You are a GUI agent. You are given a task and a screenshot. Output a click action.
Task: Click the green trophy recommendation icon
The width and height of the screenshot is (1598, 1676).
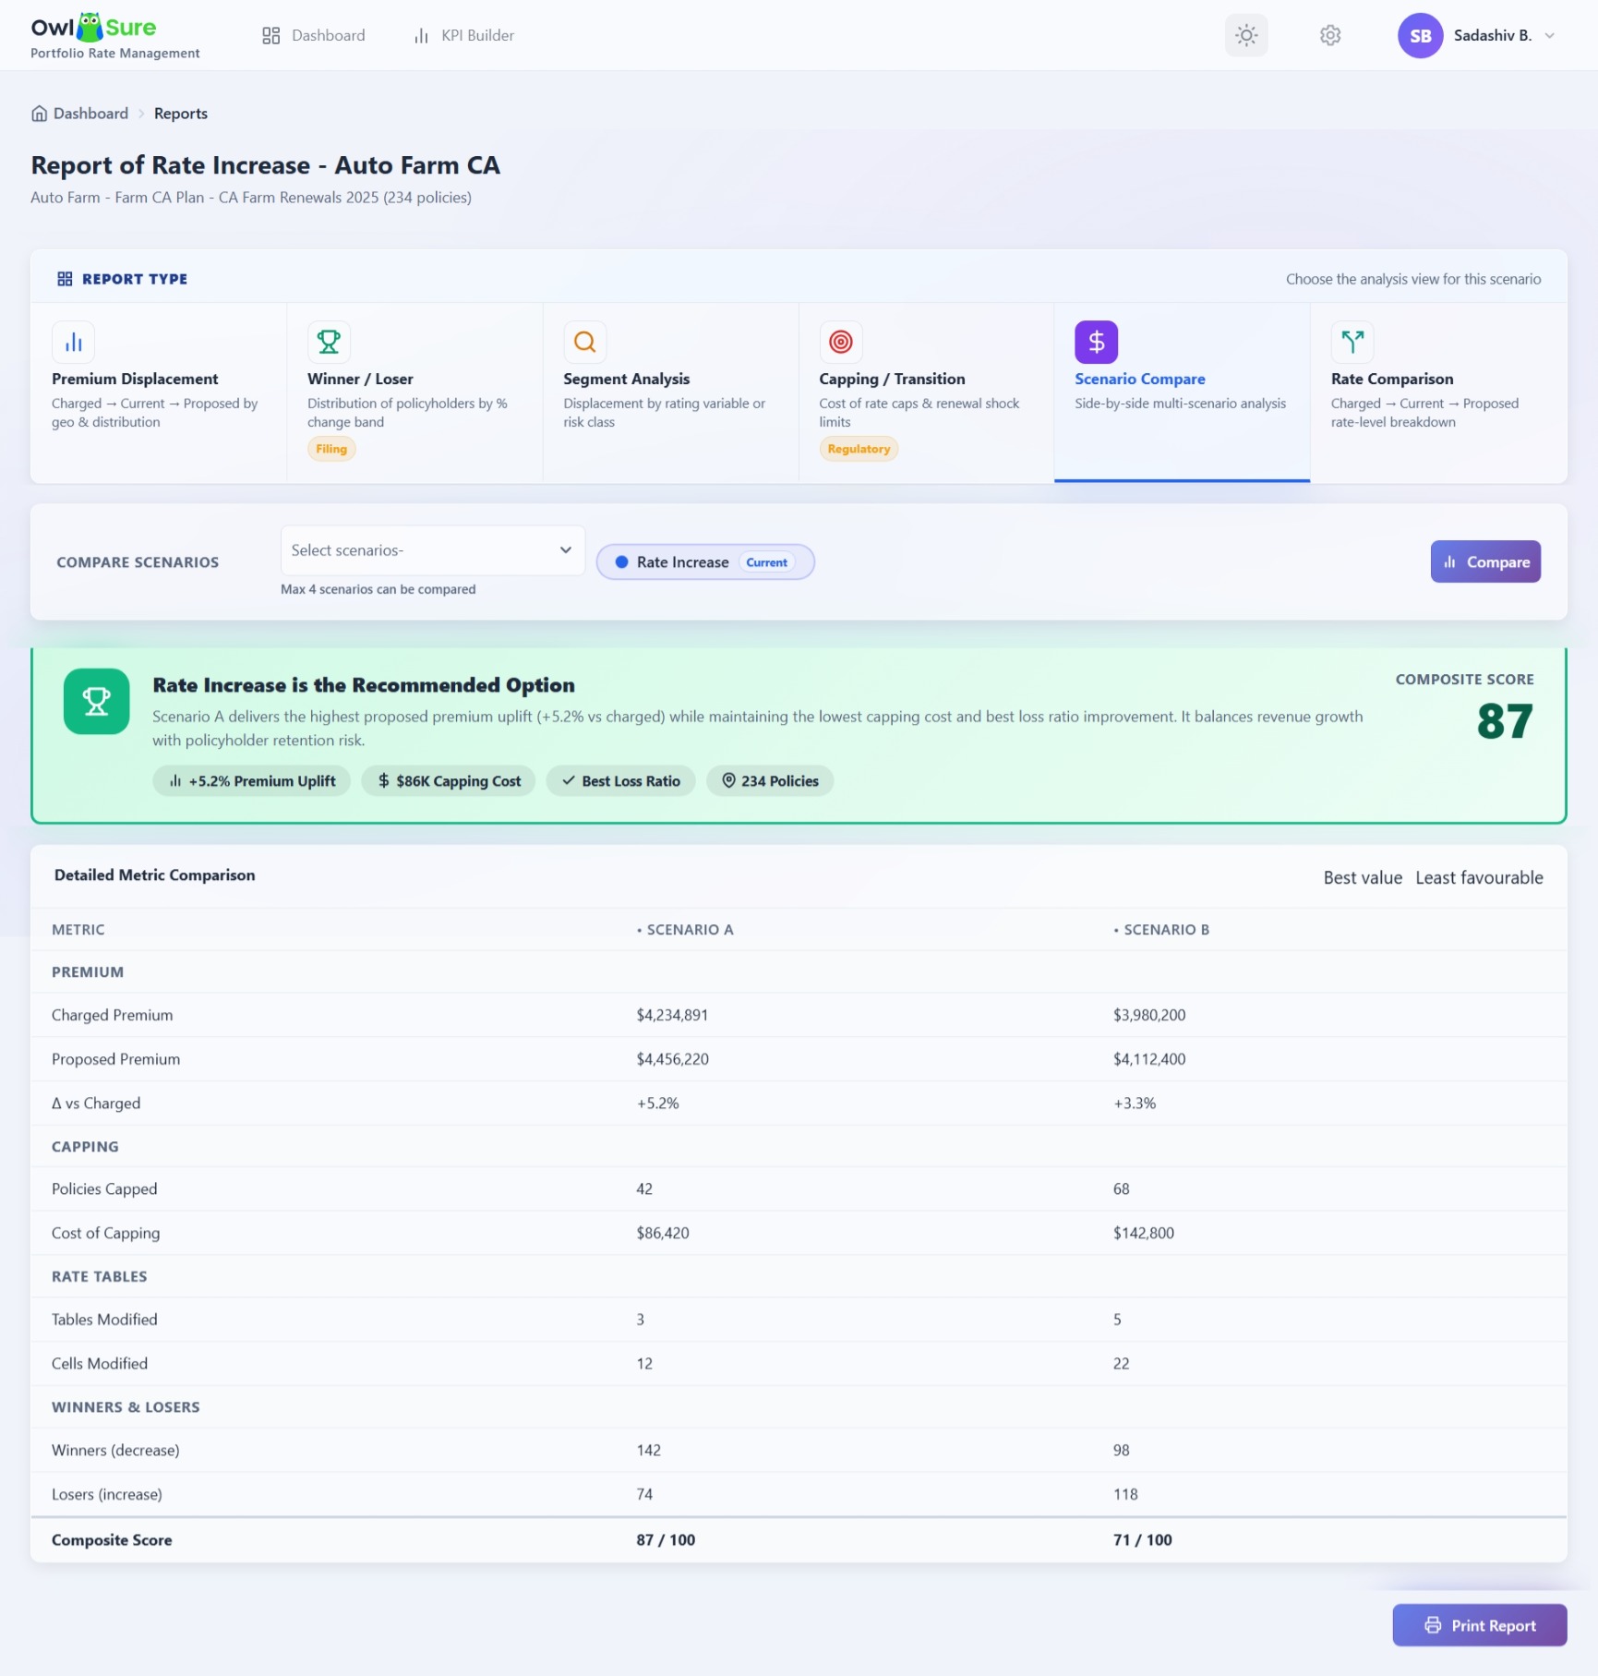tap(96, 701)
